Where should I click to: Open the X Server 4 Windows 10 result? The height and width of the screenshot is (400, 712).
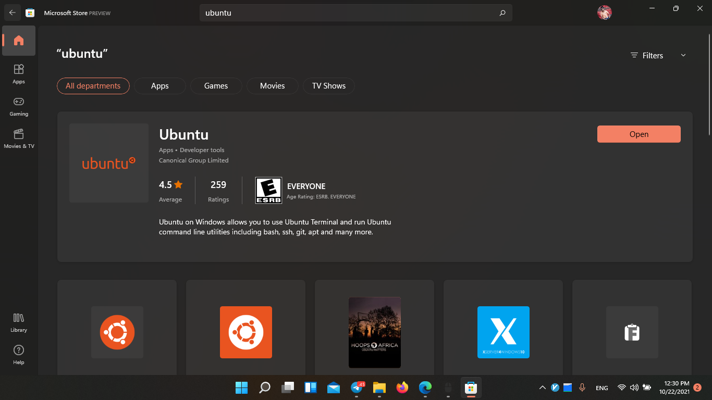coord(504,332)
